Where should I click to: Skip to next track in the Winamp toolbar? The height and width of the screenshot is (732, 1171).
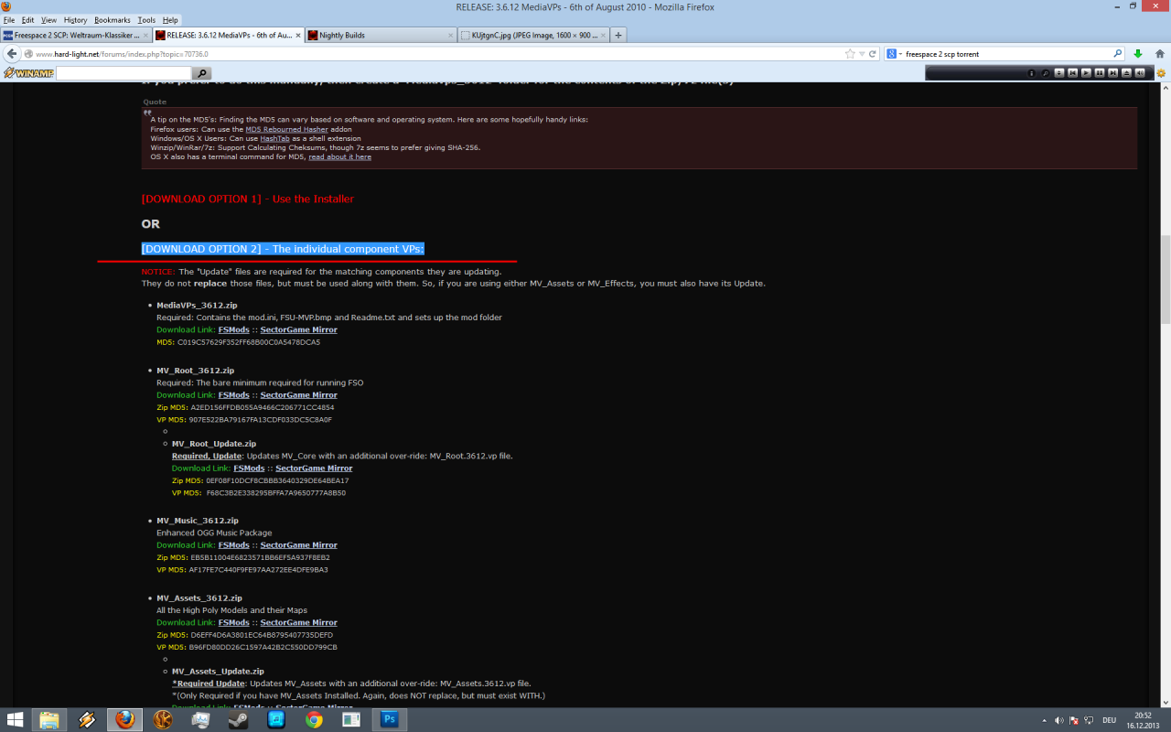[1112, 72]
